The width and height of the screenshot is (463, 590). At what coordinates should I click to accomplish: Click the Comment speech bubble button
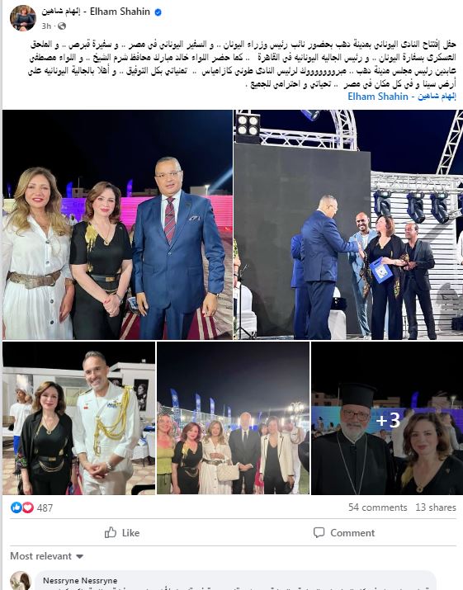344,532
